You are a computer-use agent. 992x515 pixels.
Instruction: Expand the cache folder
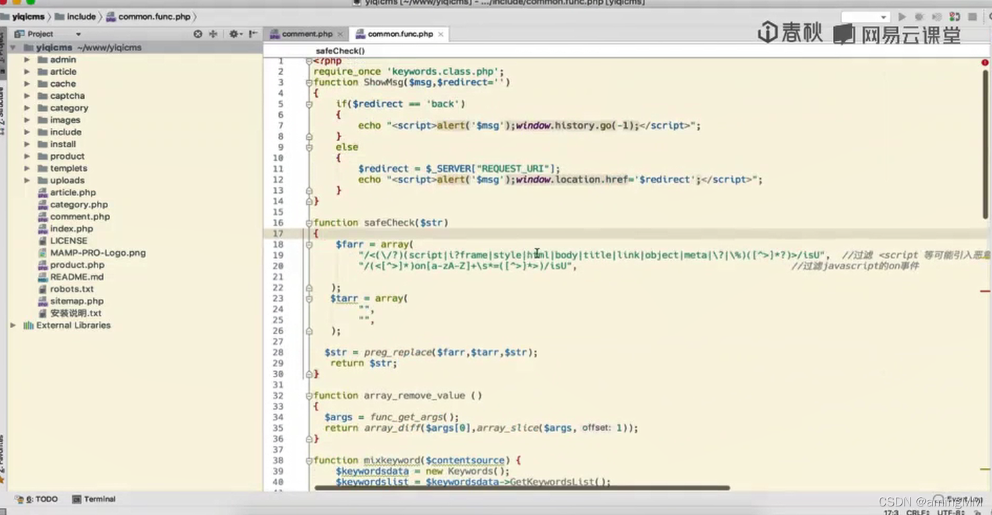[x=27, y=84]
